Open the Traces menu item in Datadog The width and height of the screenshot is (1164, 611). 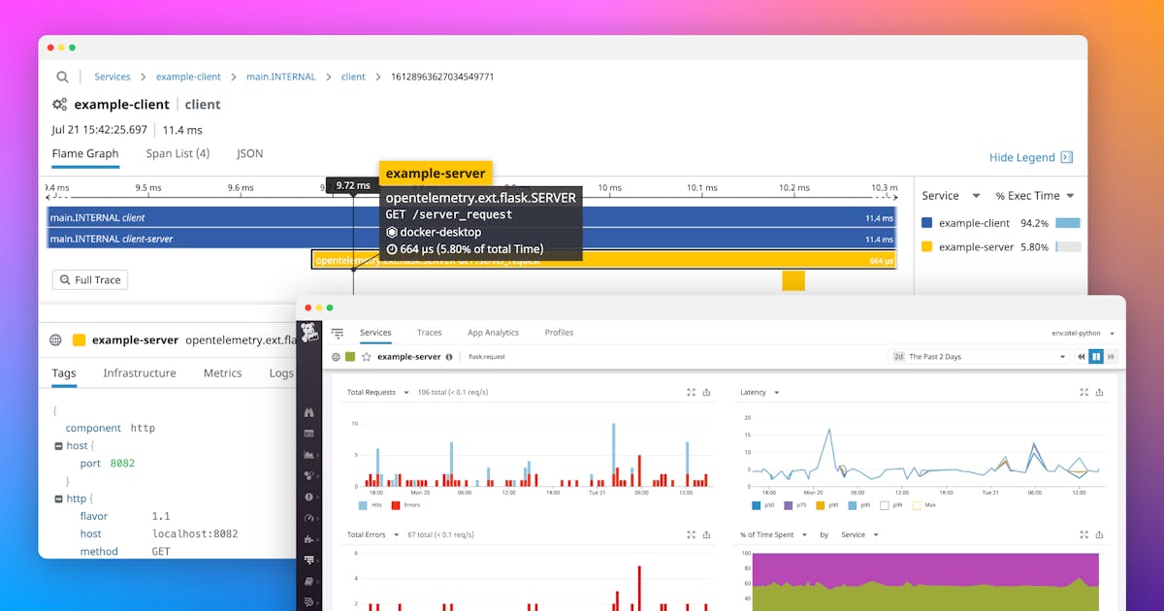pyautogui.click(x=429, y=333)
